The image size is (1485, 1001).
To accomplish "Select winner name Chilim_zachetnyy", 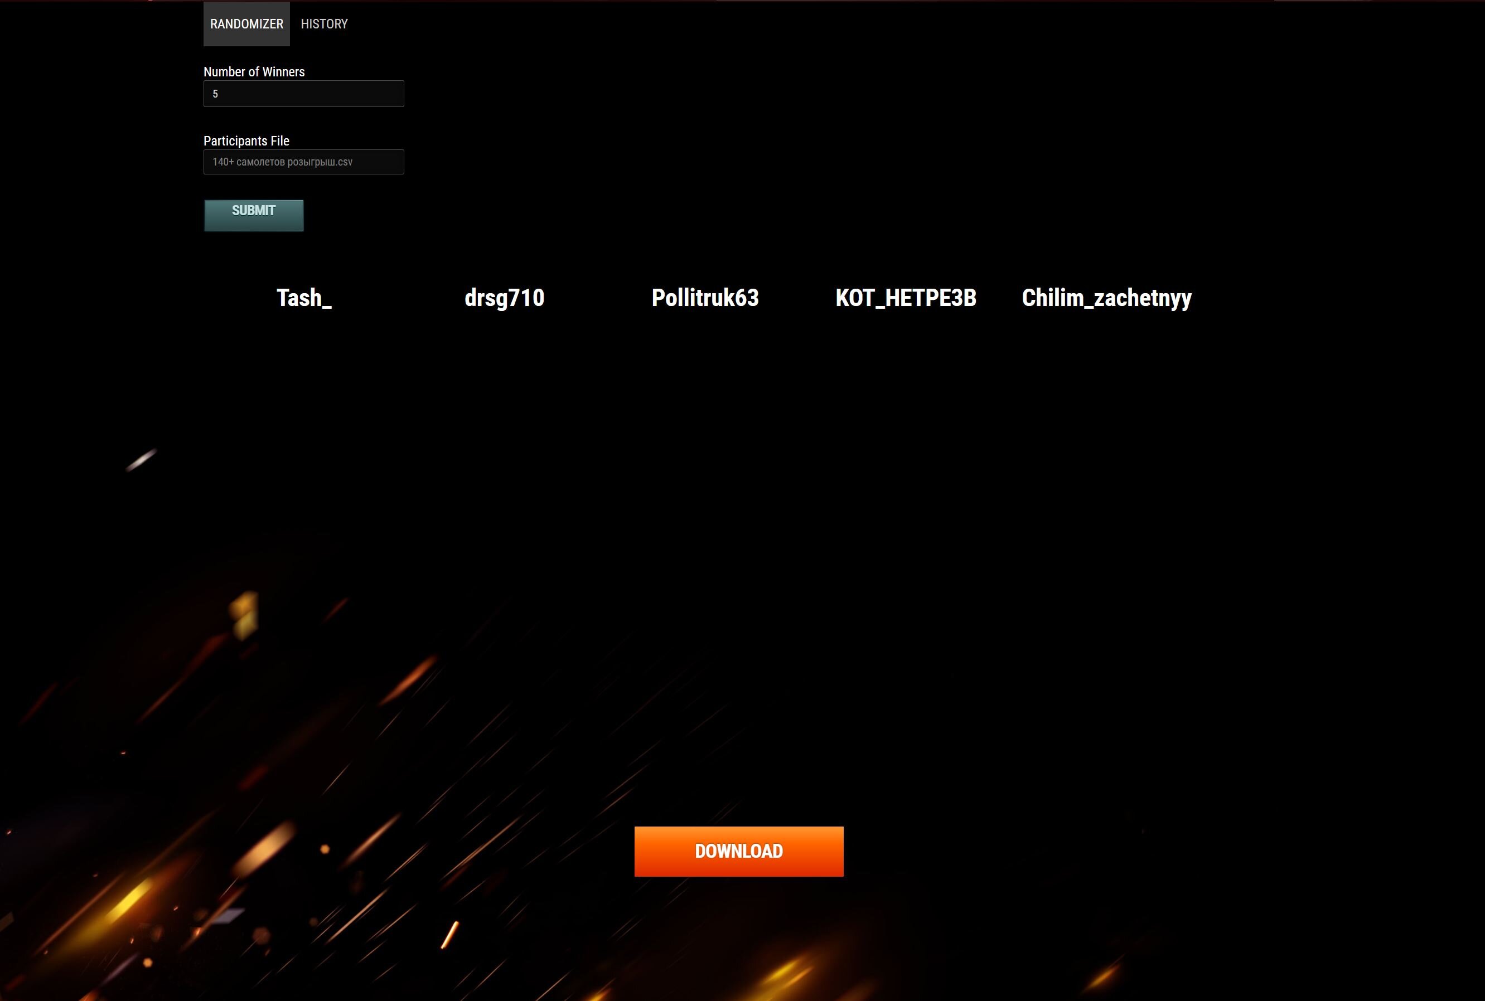I will tap(1107, 298).
